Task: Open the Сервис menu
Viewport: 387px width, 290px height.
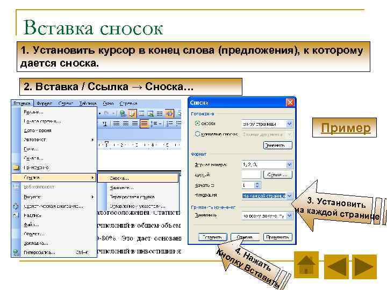Action: click(x=66, y=103)
